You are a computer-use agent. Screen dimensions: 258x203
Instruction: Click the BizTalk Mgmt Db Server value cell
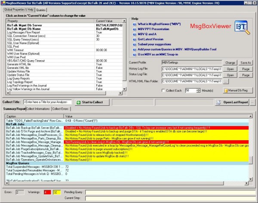pyautogui.click(x=109, y=25)
